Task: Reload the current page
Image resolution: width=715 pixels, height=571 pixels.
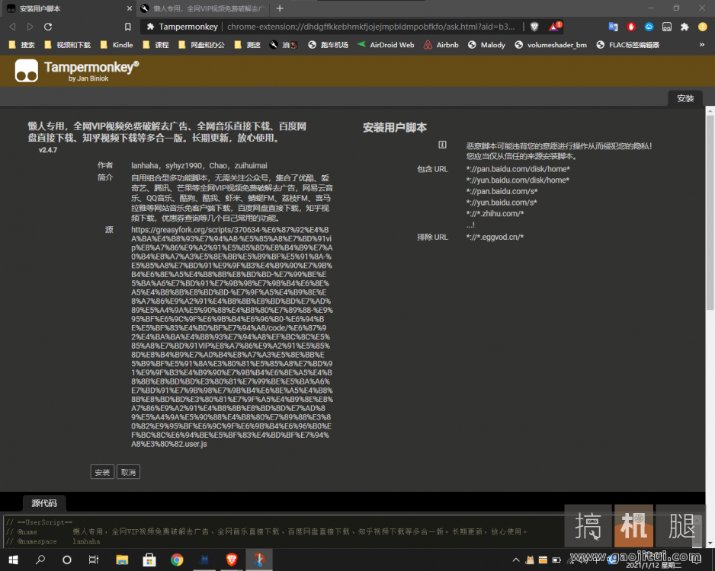Action: (x=48, y=27)
